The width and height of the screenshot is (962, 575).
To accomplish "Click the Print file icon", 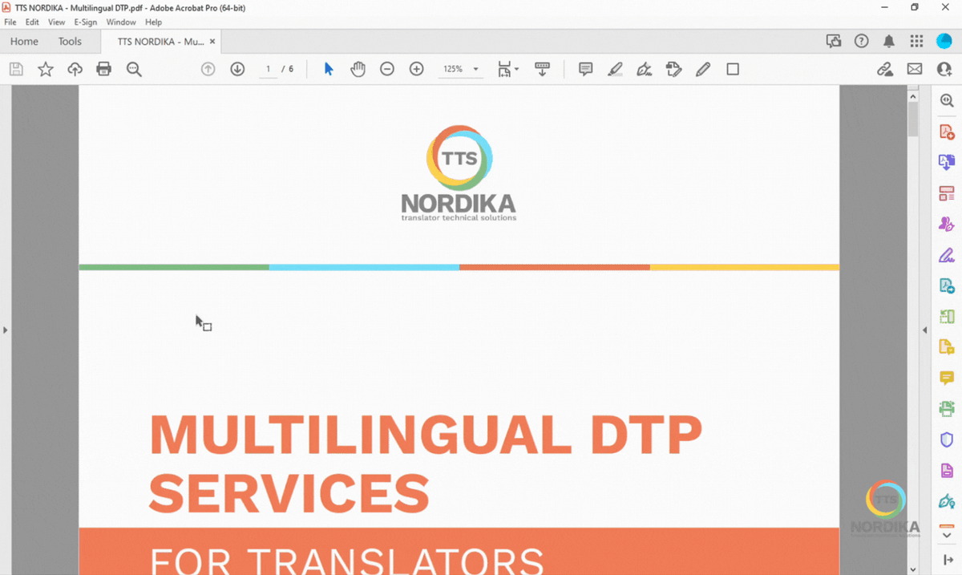I will pos(103,69).
